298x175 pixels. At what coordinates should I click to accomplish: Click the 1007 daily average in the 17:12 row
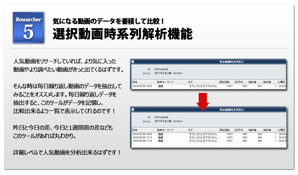pos(245,138)
